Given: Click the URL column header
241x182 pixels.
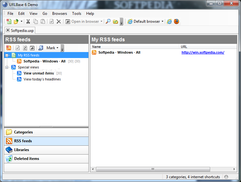Looking at the screenshot, I should point(208,47).
